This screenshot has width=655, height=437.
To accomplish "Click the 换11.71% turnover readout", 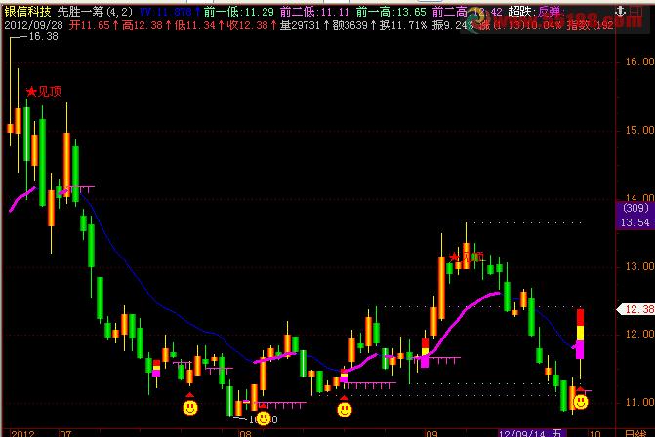I will pyautogui.click(x=403, y=25).
